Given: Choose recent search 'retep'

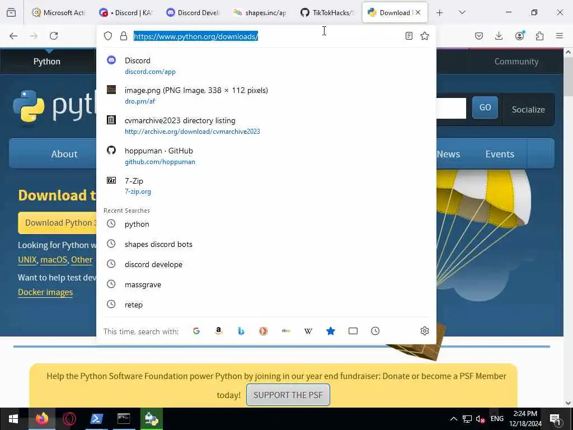Looking at the screenshot, I should pyautogui.click(x=266, y=304).
